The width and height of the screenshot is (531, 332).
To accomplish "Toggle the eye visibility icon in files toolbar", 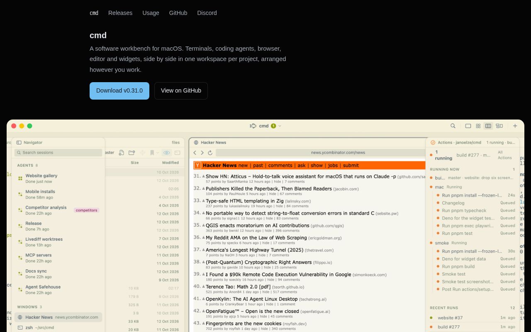I will tap(166, 153).
